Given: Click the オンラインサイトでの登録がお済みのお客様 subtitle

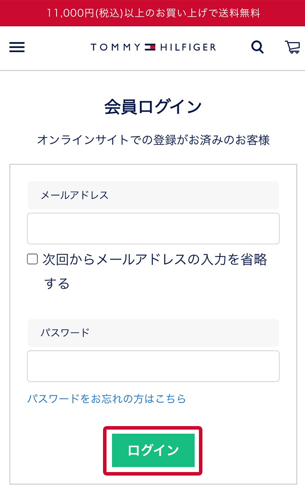Looking at the screenshot, I should [x=153, y=140].
